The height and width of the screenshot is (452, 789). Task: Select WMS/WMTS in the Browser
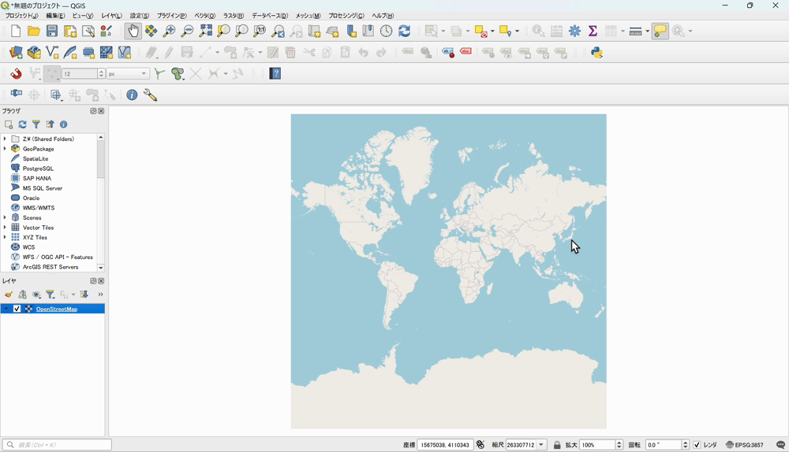pyautogui.click(x=38, y=207)
